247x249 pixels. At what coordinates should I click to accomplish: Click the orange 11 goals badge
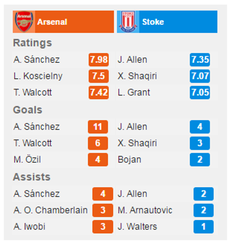click(98, 127)
